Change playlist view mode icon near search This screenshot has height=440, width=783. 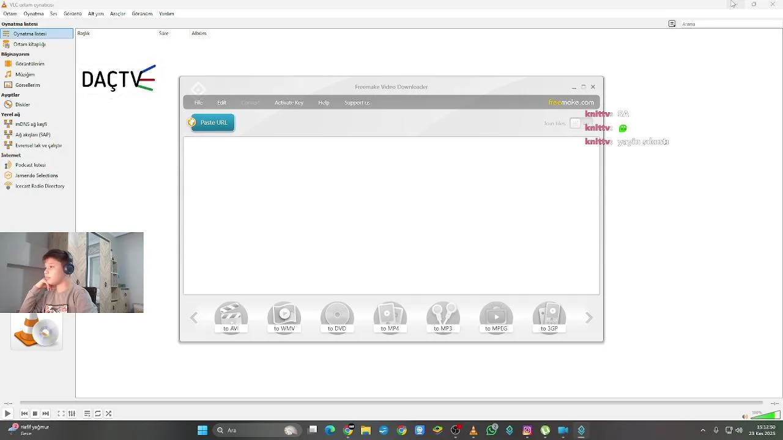click(672, 24)
